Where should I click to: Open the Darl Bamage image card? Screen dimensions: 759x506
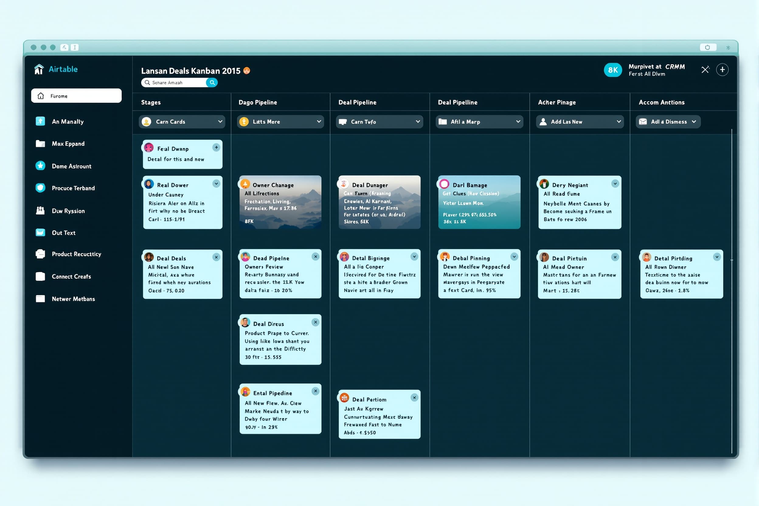click(x=479, y=202)
